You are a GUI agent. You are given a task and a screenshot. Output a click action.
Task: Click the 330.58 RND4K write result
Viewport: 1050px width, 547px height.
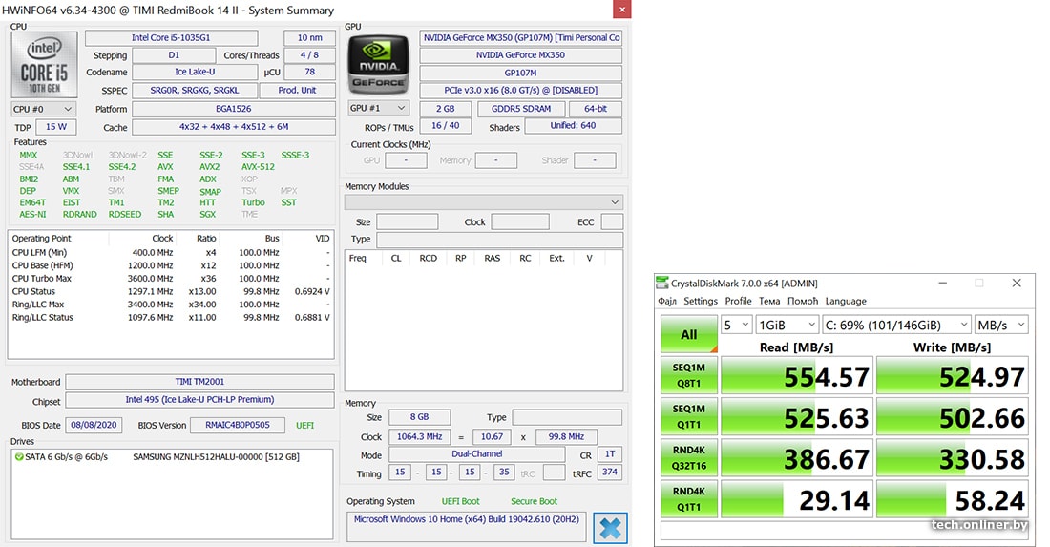click(953, 458)
